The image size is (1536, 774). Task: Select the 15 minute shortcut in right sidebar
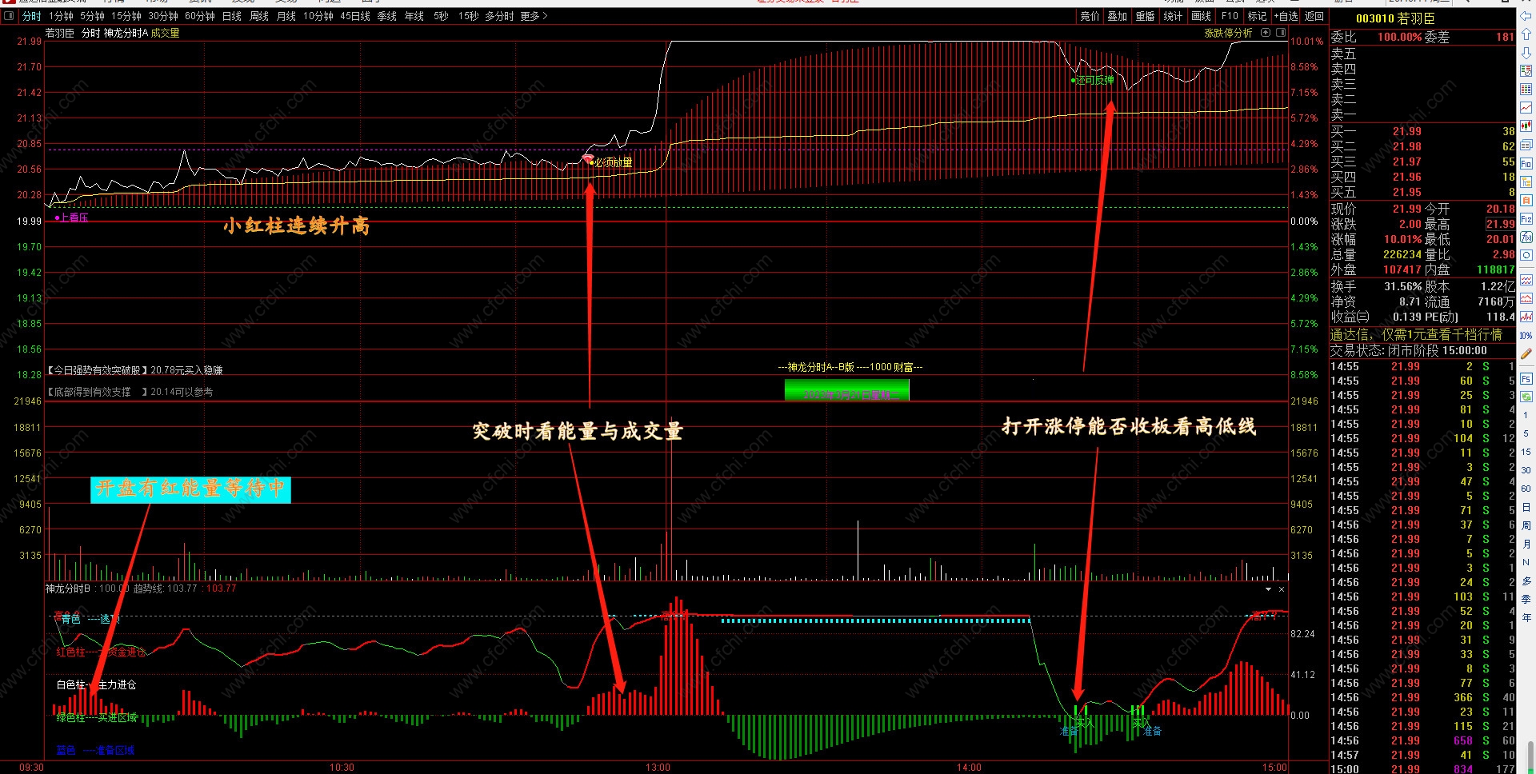[x=1526, y=452]
